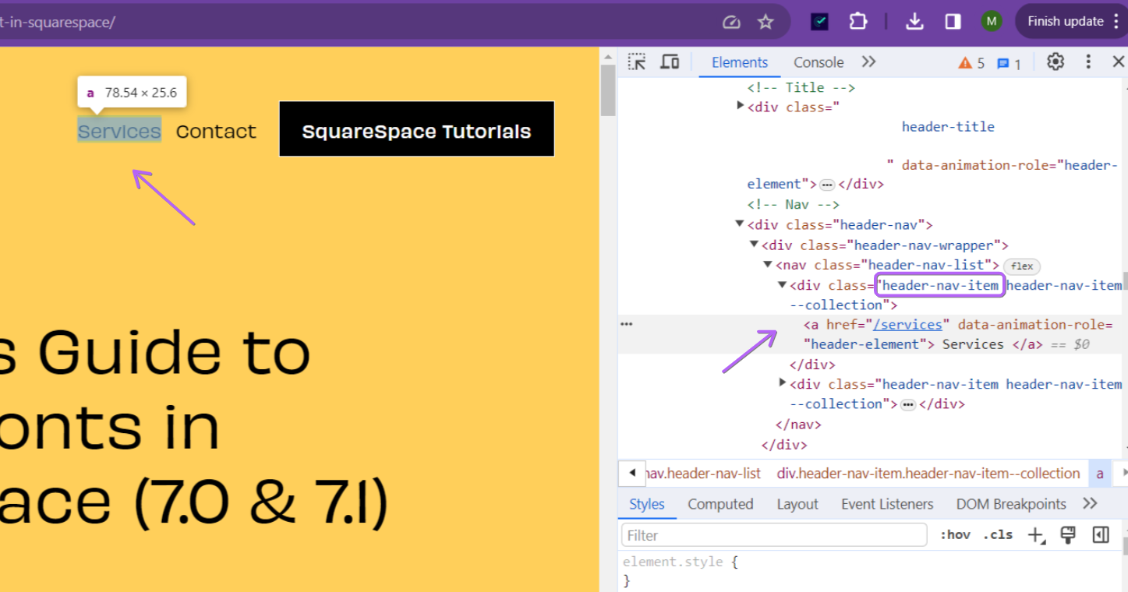
Task: Toggle the device toolbar icon
Action: coord(670,62)
